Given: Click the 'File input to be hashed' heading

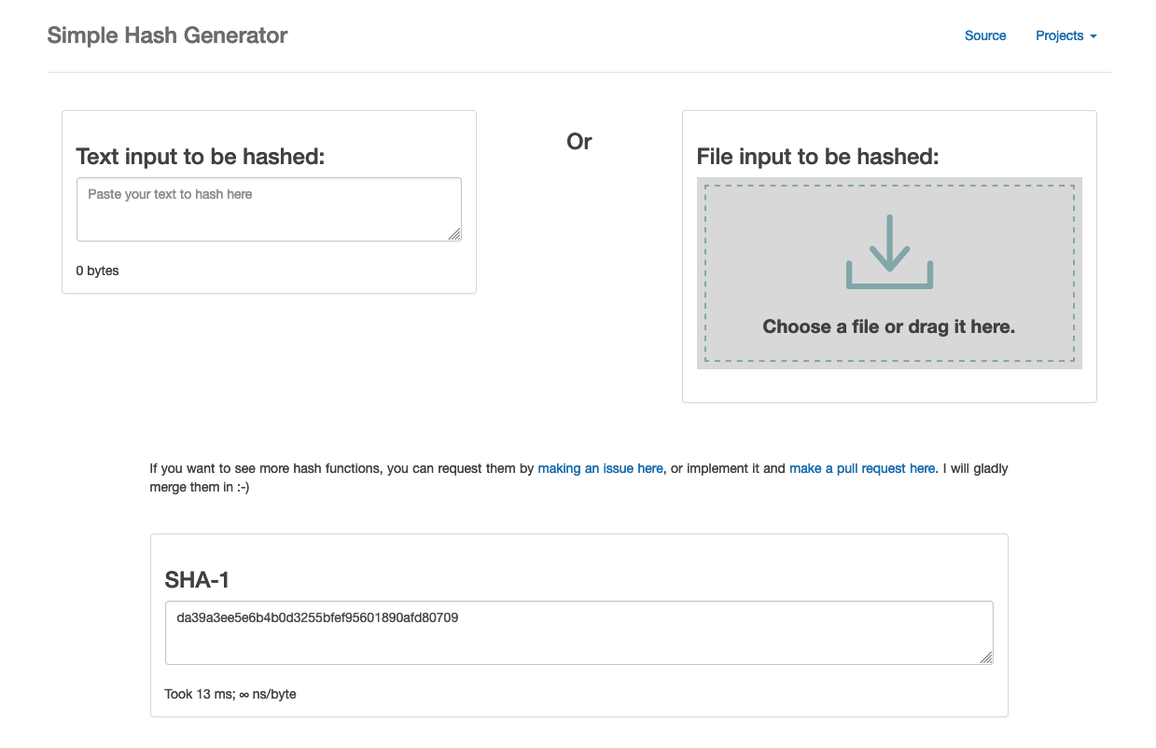Looking at the screenshot, I should coord(818,157).
